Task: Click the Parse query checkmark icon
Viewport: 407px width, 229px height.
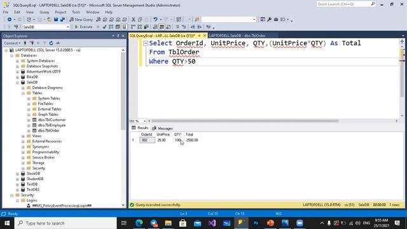Action: (104, 27)
